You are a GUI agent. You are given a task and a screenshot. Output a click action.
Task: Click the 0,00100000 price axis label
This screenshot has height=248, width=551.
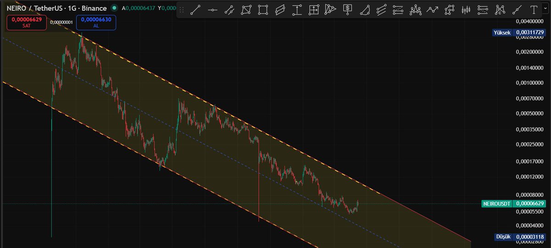click(x=530, y=83)
